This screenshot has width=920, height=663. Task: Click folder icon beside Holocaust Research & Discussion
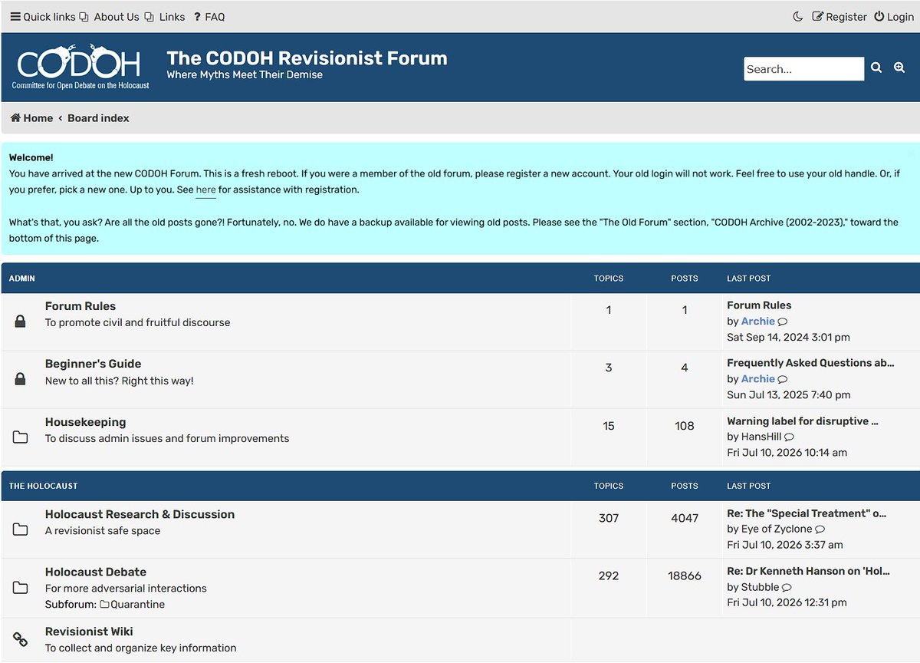pyautogui.click(x=21, y=529)
